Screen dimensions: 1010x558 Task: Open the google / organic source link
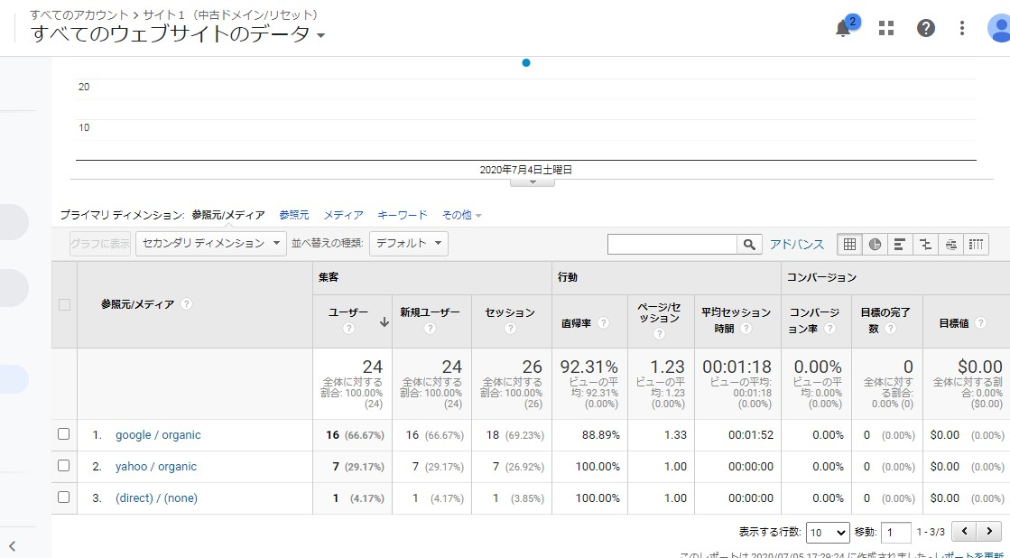[x=158, y=435]
